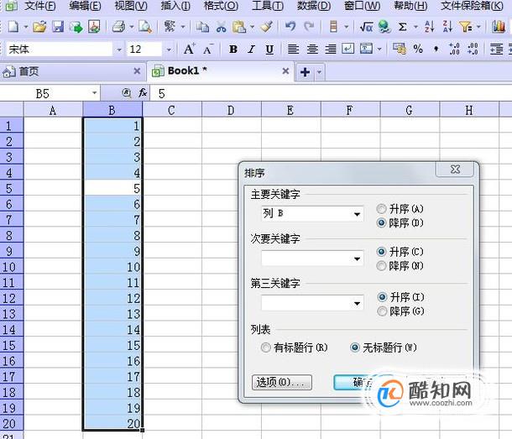Image resolution: width=512 pixels, height=439 pixels.
Task: Select 有标题行(R) radio option
Action: [266, 348]
